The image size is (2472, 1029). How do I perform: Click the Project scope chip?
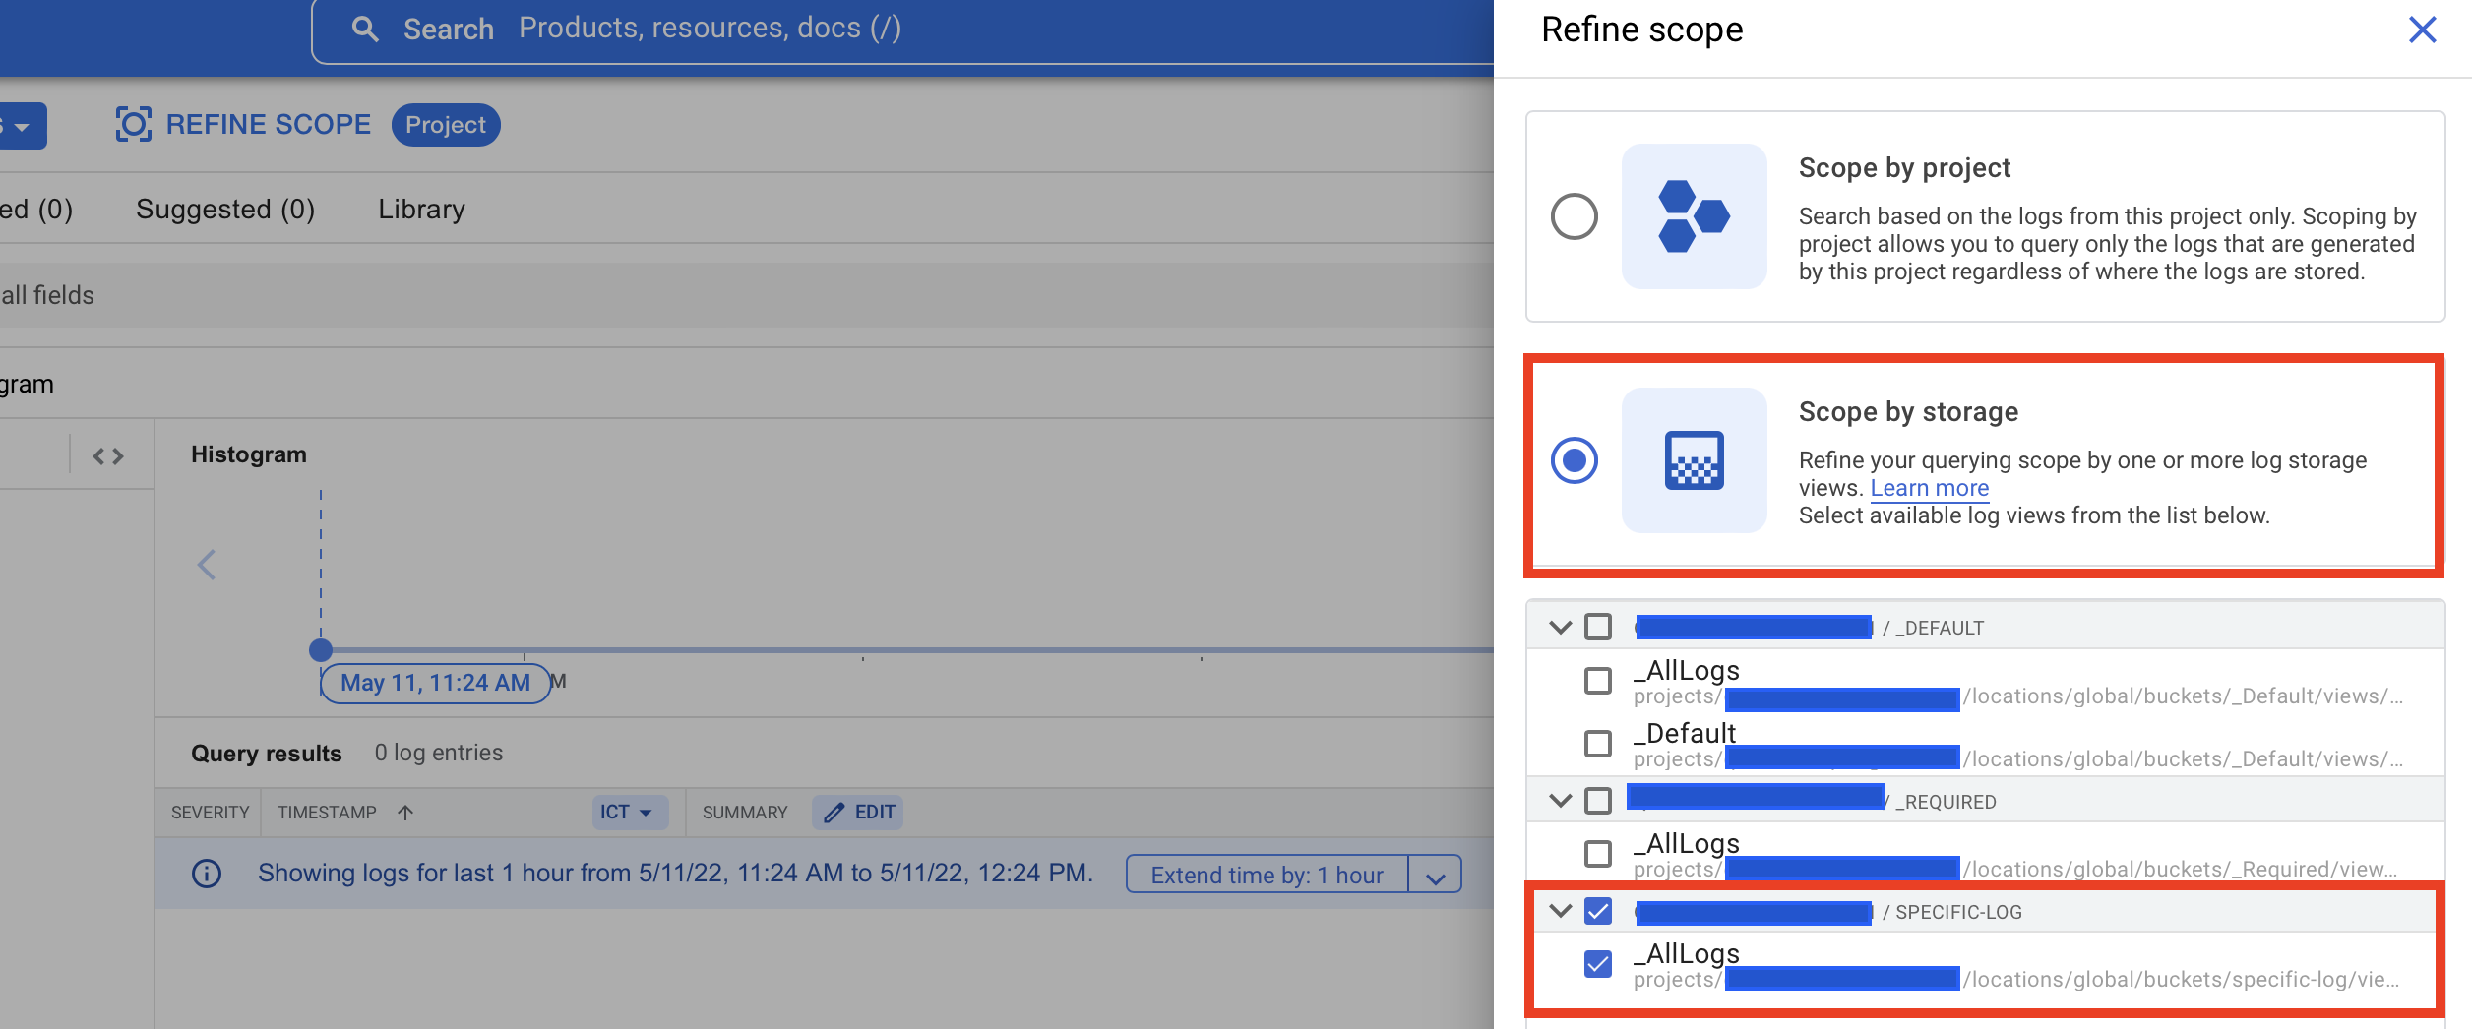point(446,125)
